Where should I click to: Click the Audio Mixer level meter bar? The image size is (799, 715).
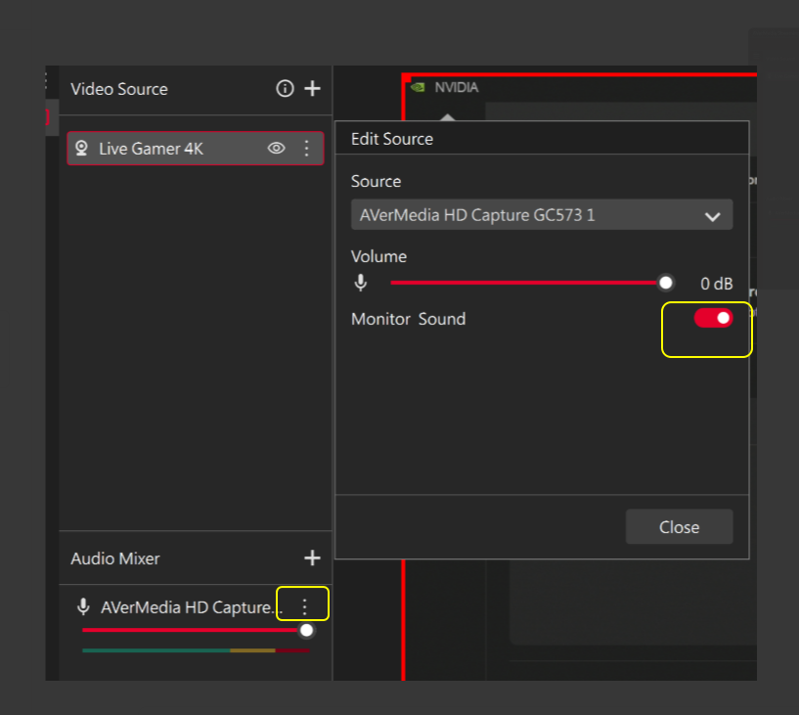click(196, 650)
